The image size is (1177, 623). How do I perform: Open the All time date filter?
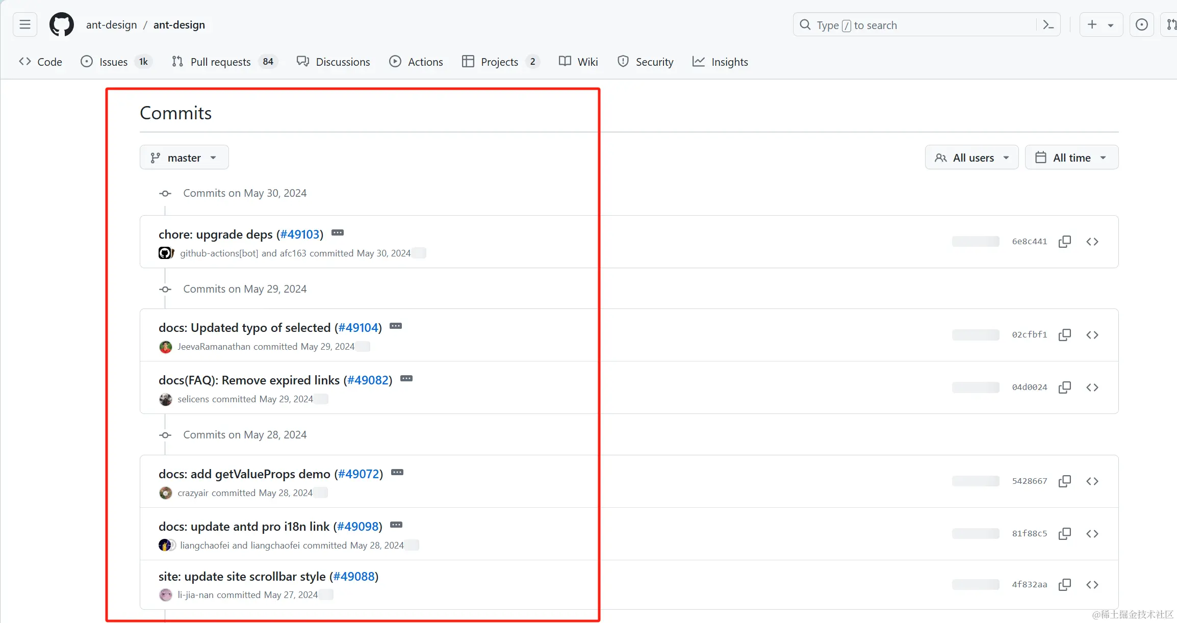click(1071, 158)
